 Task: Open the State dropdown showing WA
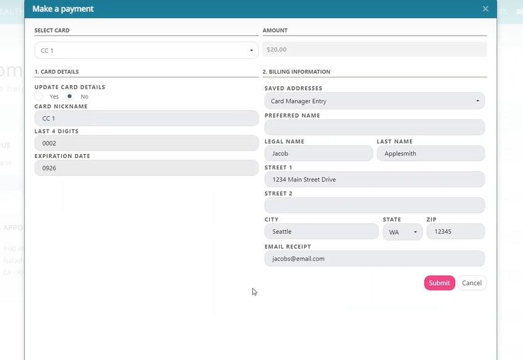(402, 232)
